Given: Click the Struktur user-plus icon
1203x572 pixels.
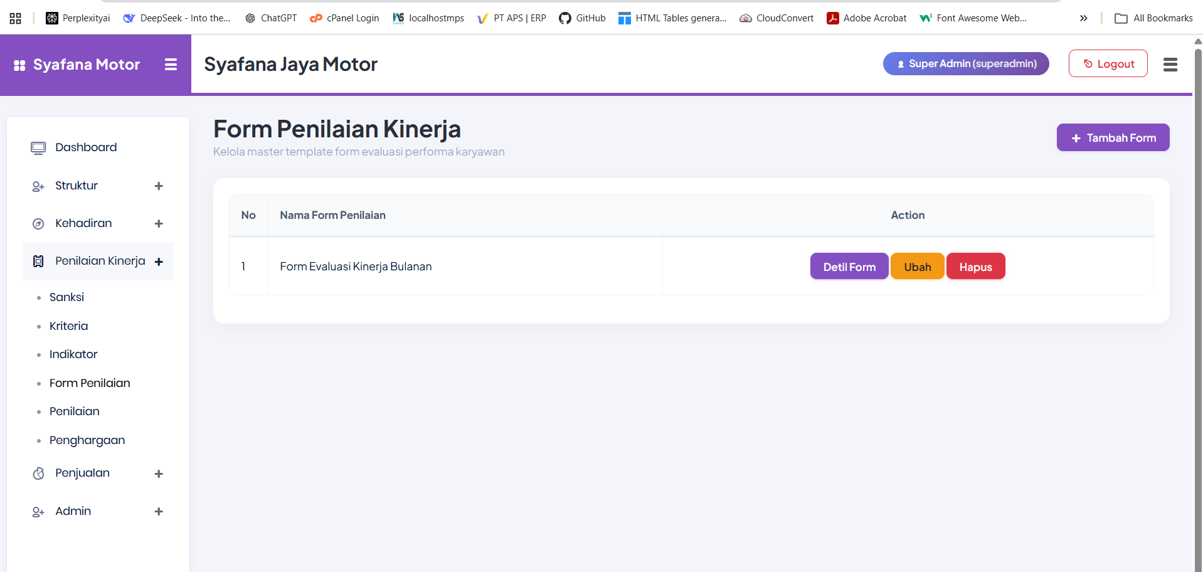Looking at the screenshot, I should click(38, 186).
